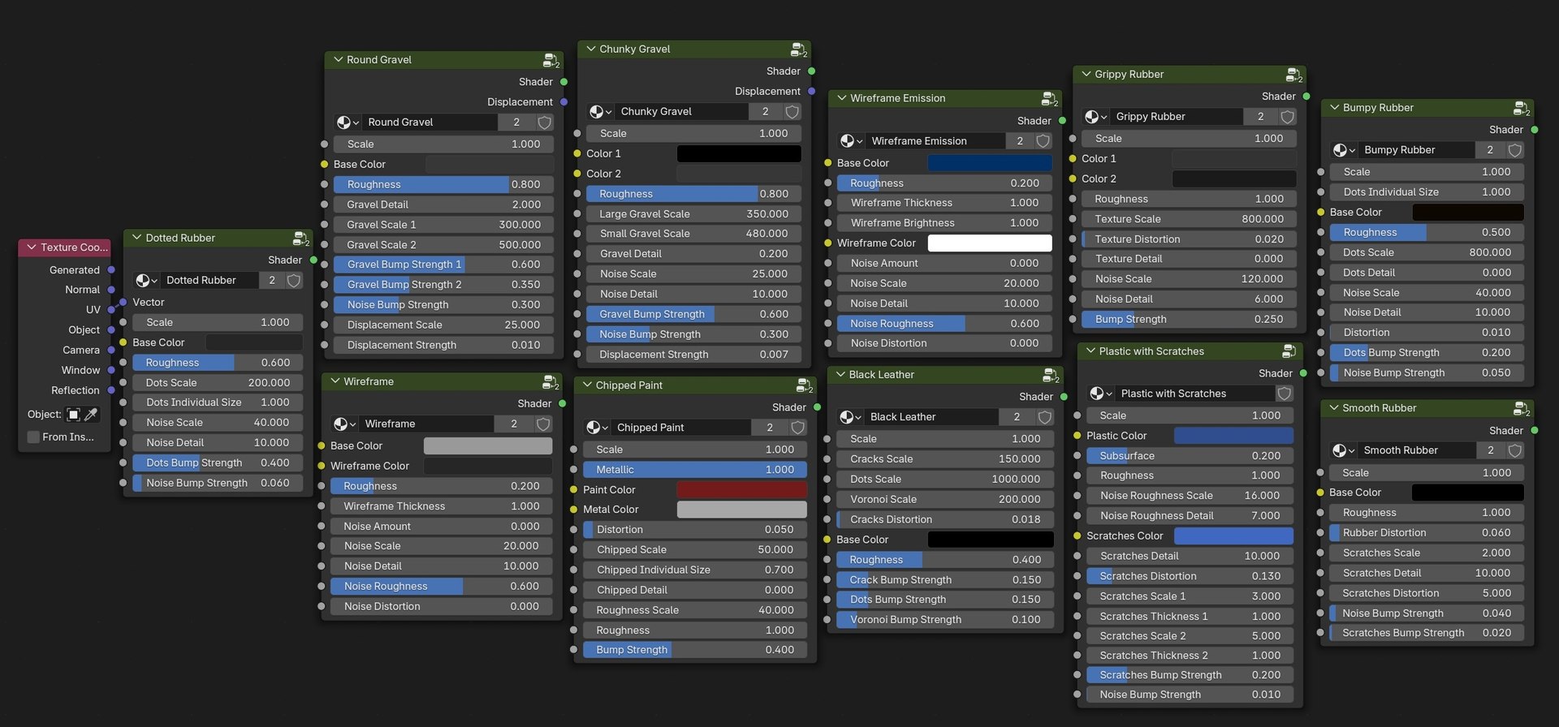Toggle fake user shield on Plastic with Scratches
The height and width of the screenshot is (727, 1559).
pyautogui.click(x=1285, y=394)
